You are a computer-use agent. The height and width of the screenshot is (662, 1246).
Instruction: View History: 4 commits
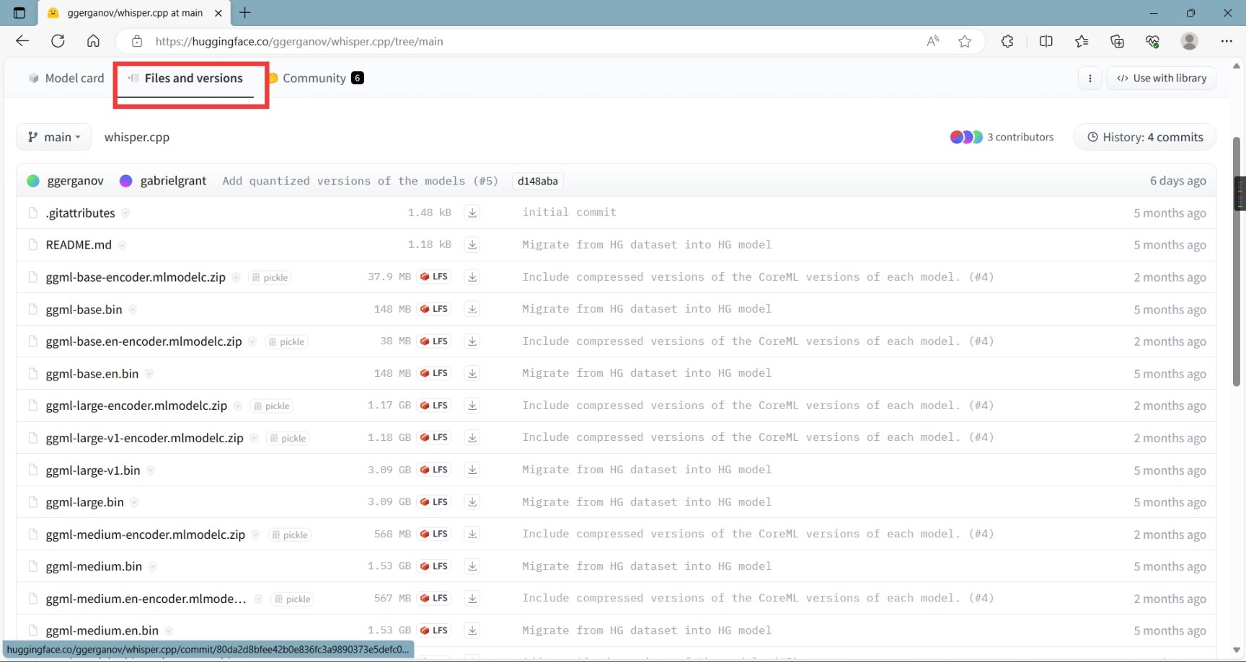(x=1145, y=137)
